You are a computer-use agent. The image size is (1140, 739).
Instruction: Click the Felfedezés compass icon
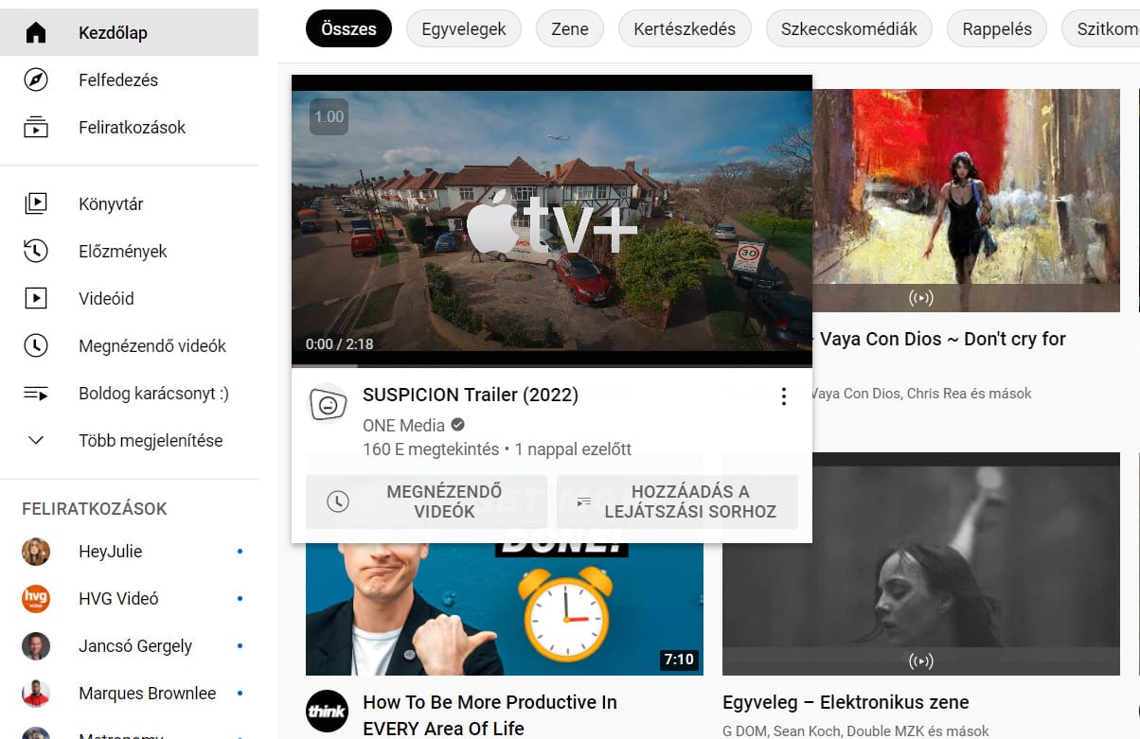[x=36, y=80]
